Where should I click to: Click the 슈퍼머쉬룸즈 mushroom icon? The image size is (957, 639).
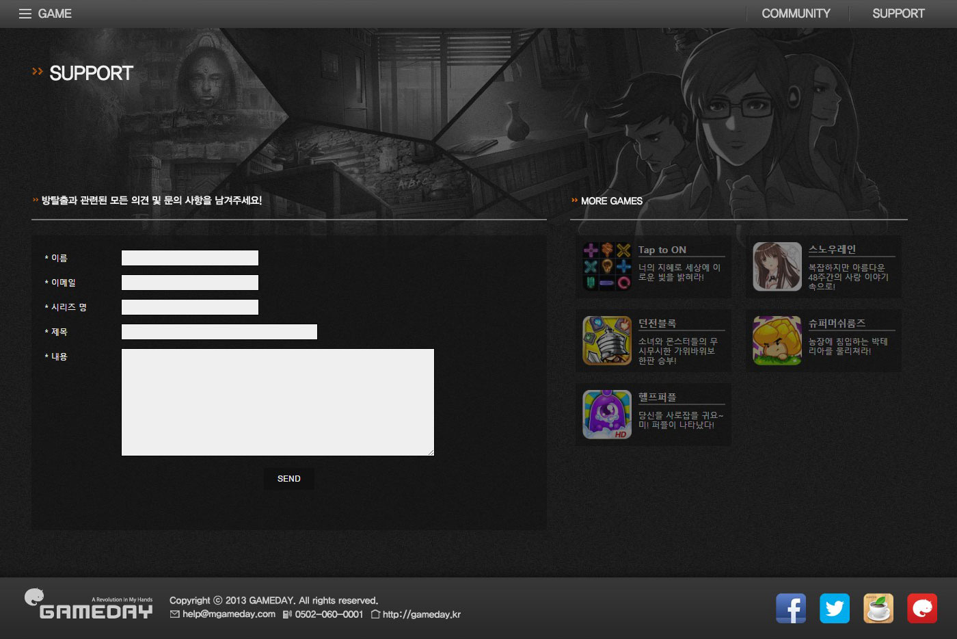point(777,341)
